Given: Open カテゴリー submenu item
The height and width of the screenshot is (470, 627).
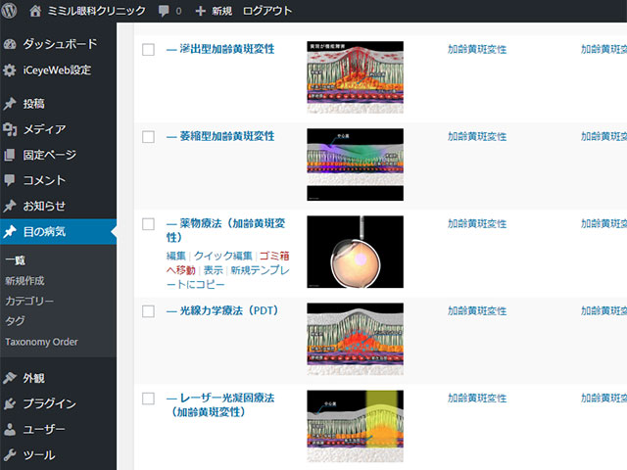Looking at the screenshot, I should click(x=29, y=301).
